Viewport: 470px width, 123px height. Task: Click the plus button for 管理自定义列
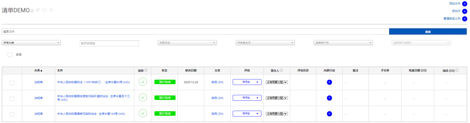[465, 19]
